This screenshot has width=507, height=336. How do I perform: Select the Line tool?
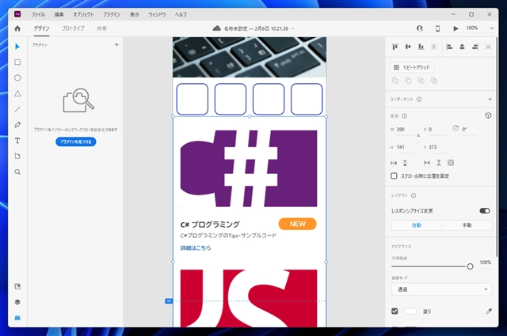[x=17, y=109]
